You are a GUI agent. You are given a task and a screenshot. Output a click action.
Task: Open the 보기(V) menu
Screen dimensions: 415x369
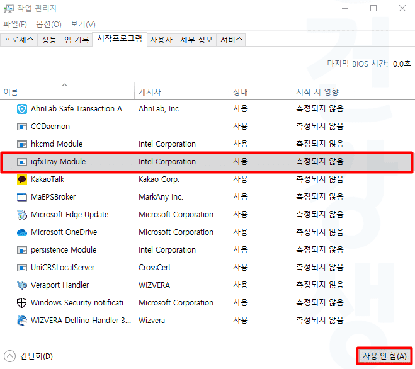[x=83, y=25]
